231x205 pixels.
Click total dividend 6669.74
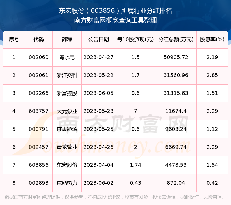[x=176, y=147]
